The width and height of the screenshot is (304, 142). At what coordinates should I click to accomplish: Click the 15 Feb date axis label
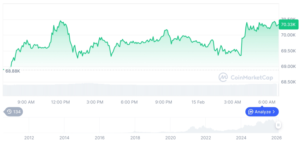198,102
